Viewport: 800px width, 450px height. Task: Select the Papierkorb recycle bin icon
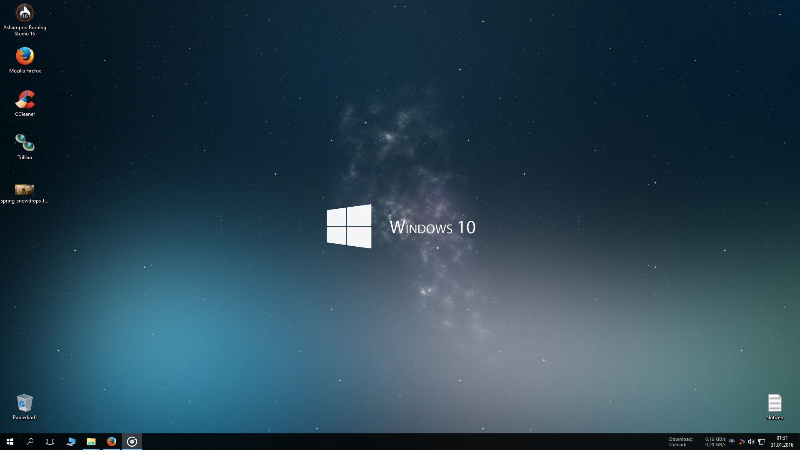coord(25,407)
